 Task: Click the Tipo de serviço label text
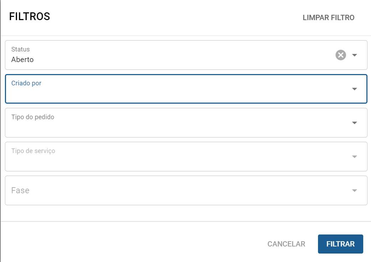(x=33, y=151)
